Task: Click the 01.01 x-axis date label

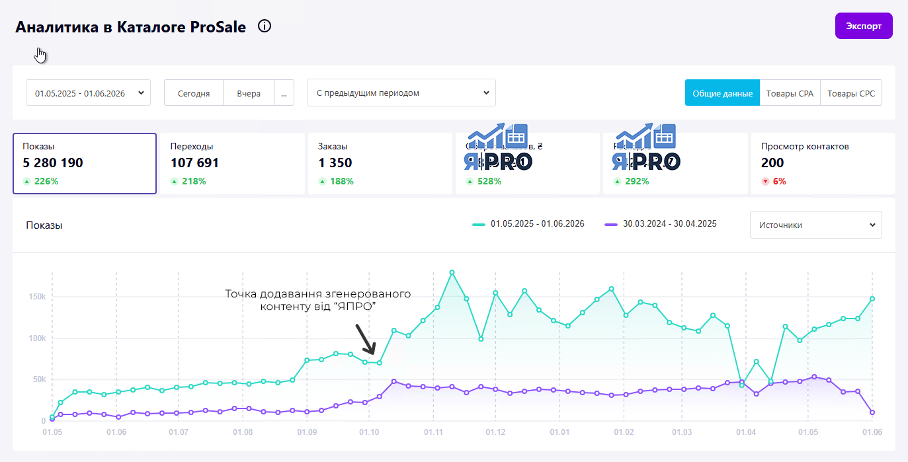Action: pyautogui.click(x=559, y=432)
